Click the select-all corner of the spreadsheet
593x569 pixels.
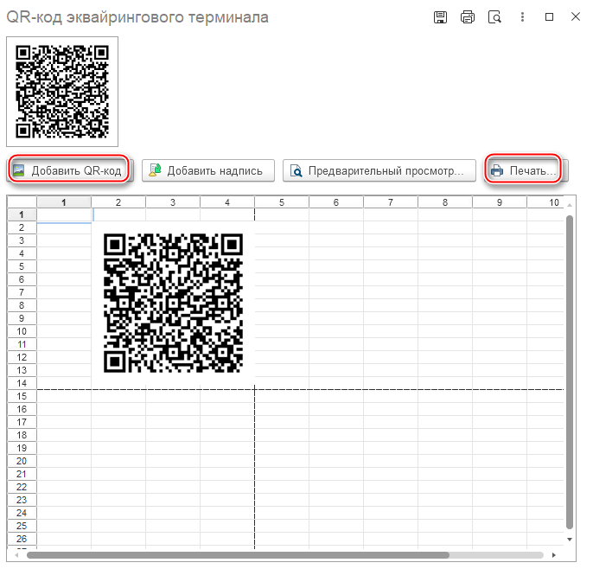point(22,202)
